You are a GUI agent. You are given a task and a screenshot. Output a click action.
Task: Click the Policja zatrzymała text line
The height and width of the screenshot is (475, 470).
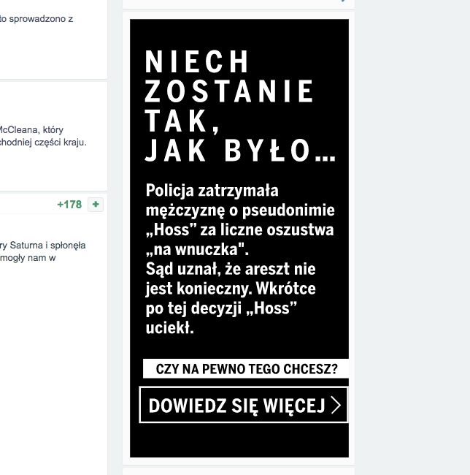click(x=212, y=191)
